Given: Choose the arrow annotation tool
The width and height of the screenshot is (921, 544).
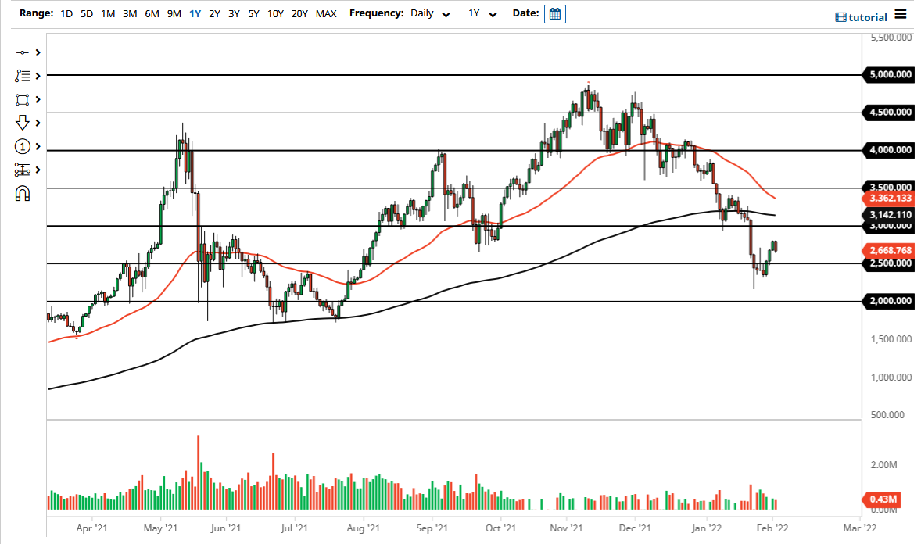Looking at the screenshot, I should coord(23,123).
